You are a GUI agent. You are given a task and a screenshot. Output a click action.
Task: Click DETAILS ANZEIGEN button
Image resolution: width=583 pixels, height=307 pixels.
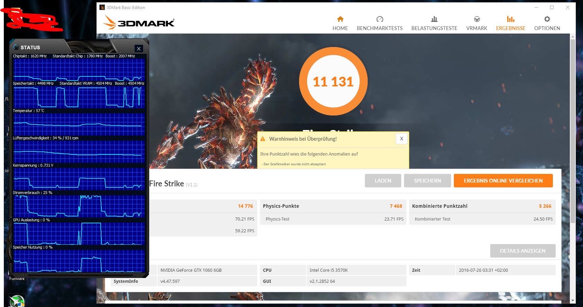522,251
